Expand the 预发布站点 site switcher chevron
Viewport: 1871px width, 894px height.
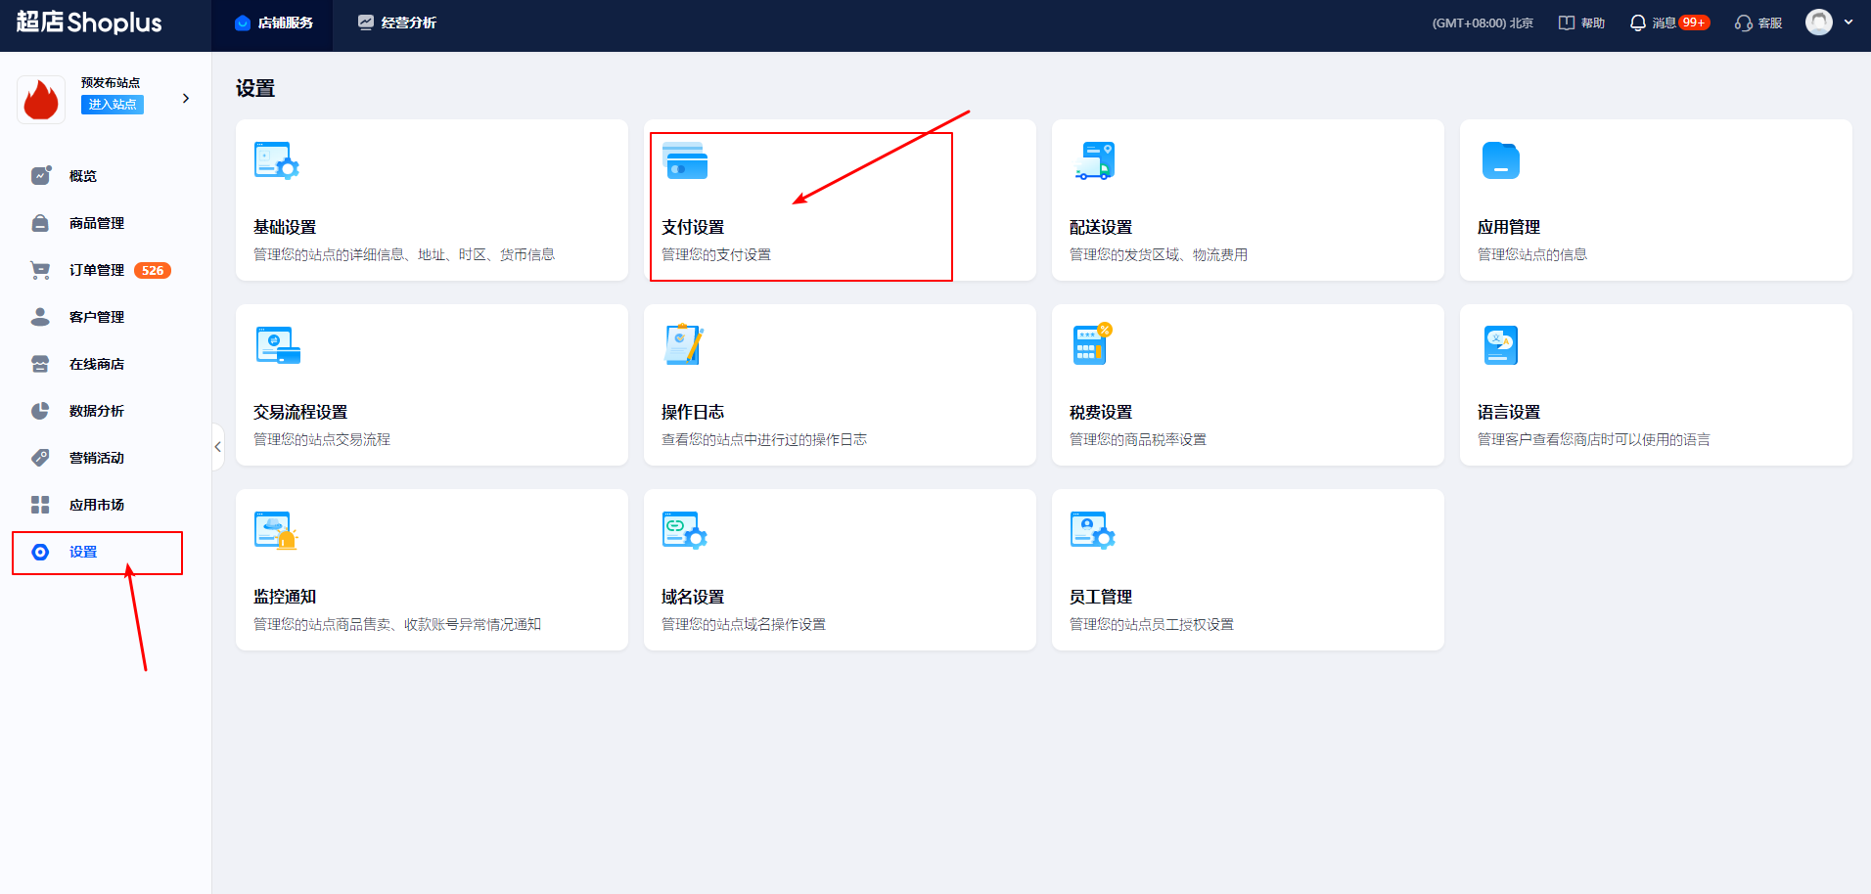click(x=186, y=99)
